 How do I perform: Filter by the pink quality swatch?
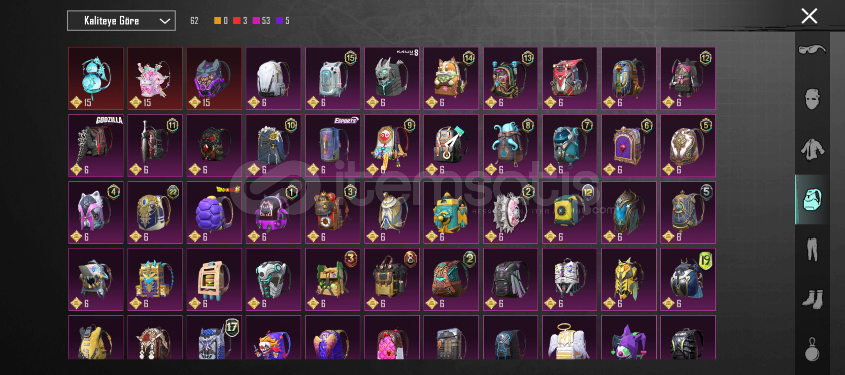click(x=256, y=20)
